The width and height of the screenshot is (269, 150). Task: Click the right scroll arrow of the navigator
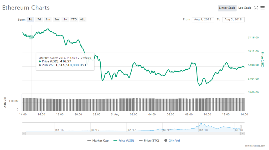point(243,134)
